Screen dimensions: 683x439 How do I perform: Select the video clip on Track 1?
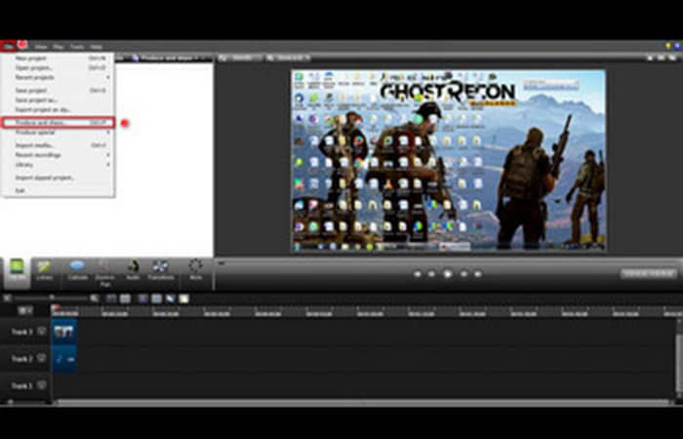[x=64, y=332]
